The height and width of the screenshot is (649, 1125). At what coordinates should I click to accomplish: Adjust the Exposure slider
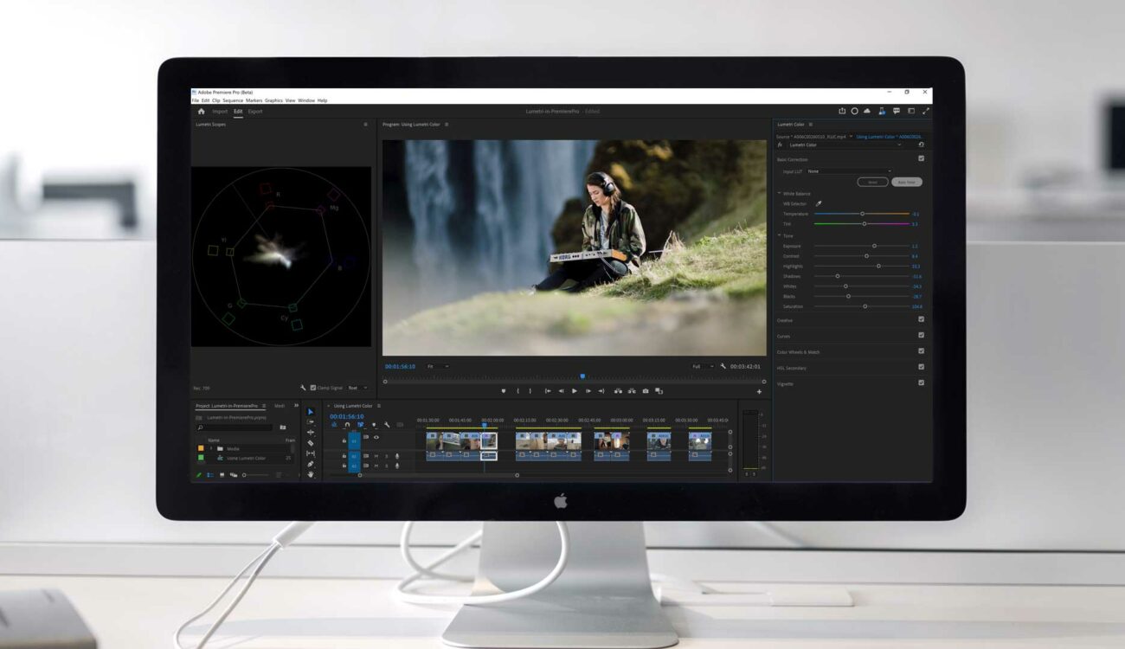point(861,246)
